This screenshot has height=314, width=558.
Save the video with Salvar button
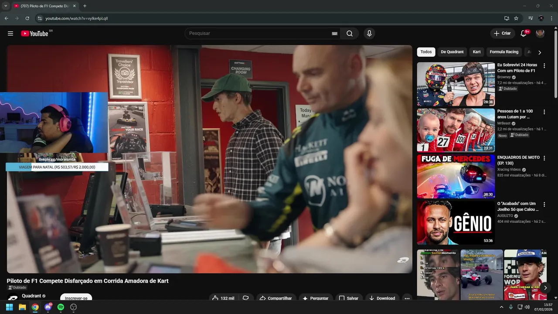point(349,298)
